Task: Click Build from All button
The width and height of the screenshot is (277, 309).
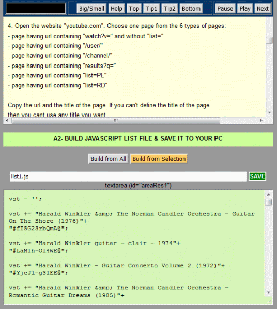Action: point(108,159)
